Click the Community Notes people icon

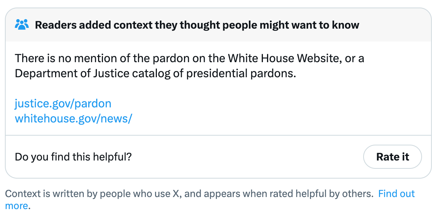coord(21,25)
